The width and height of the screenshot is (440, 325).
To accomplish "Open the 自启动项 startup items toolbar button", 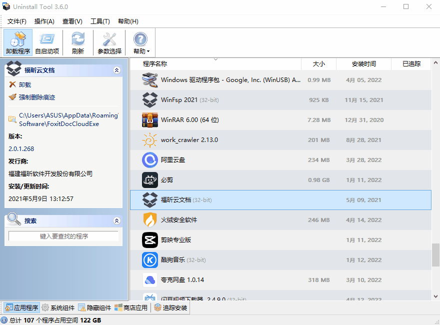I will click(x=47, y=42).
